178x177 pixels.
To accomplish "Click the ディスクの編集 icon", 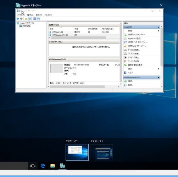I will coord(126,50).
